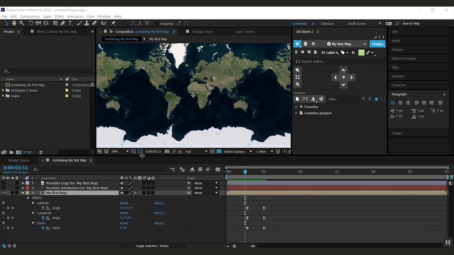The width and height of the screenshot is (454, 255).
Task: Choose the Pen tool
Action: click(63, 23)
